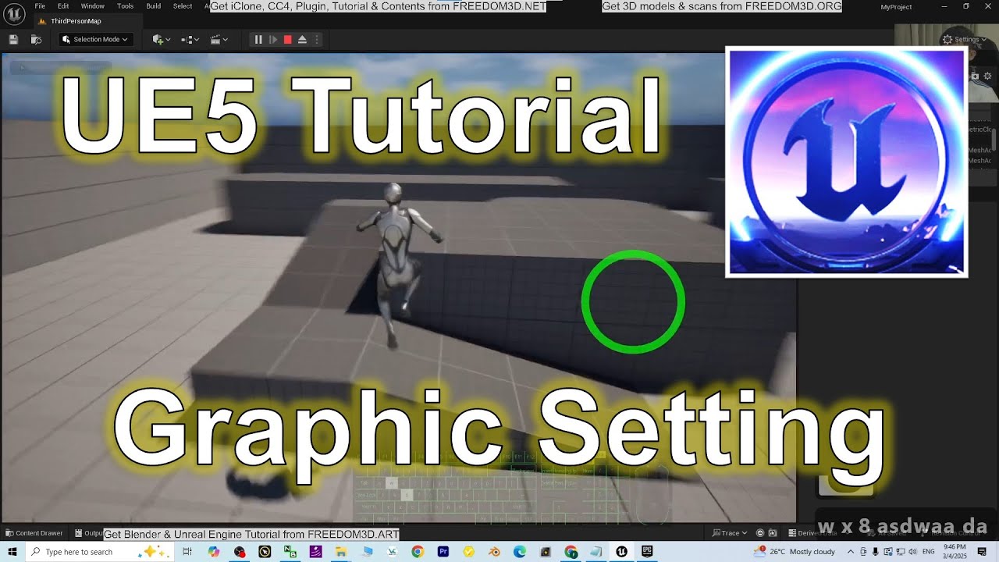Open the ENG language indicator

(929, 552)
